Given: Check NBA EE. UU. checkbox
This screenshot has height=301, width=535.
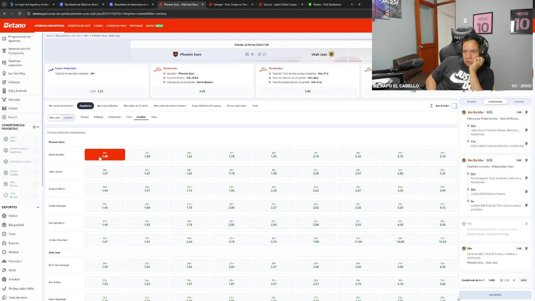Looking at the screenshot, I should click(x=35, y=184).
